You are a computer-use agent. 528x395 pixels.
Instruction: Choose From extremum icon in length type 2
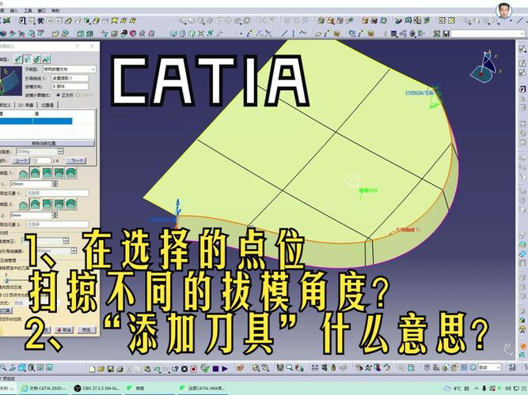pyautogui.click(x=59, y=205)
